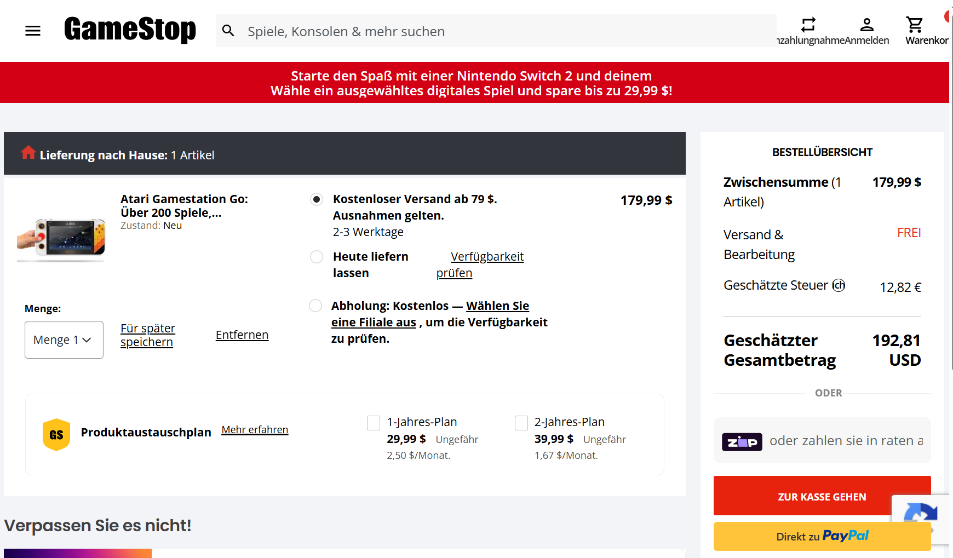This screenshot has width=953, height=558.
Task: Click the '2-3 Werktage' delivery text
Action: click(x=368, y=232)
